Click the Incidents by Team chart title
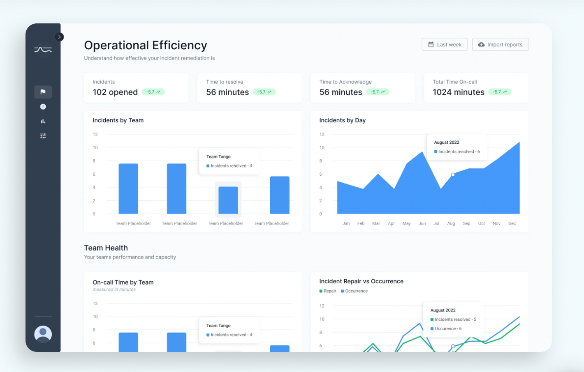 point(118,120)
